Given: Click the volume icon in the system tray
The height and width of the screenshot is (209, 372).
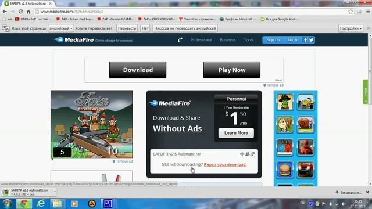Looking at the screenshot, I should (343, 204).
